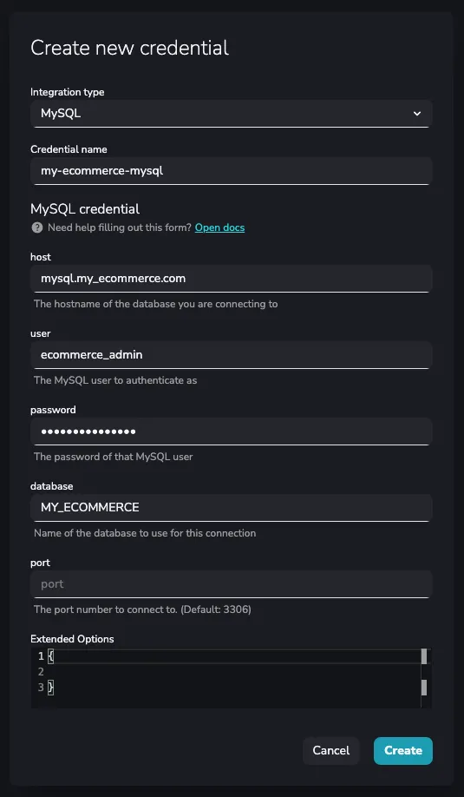Image resolution: width=464 pixels, height=797 pixels.
Task: Click the MySQL credential section heading
Action: click(x=85, y=209)
